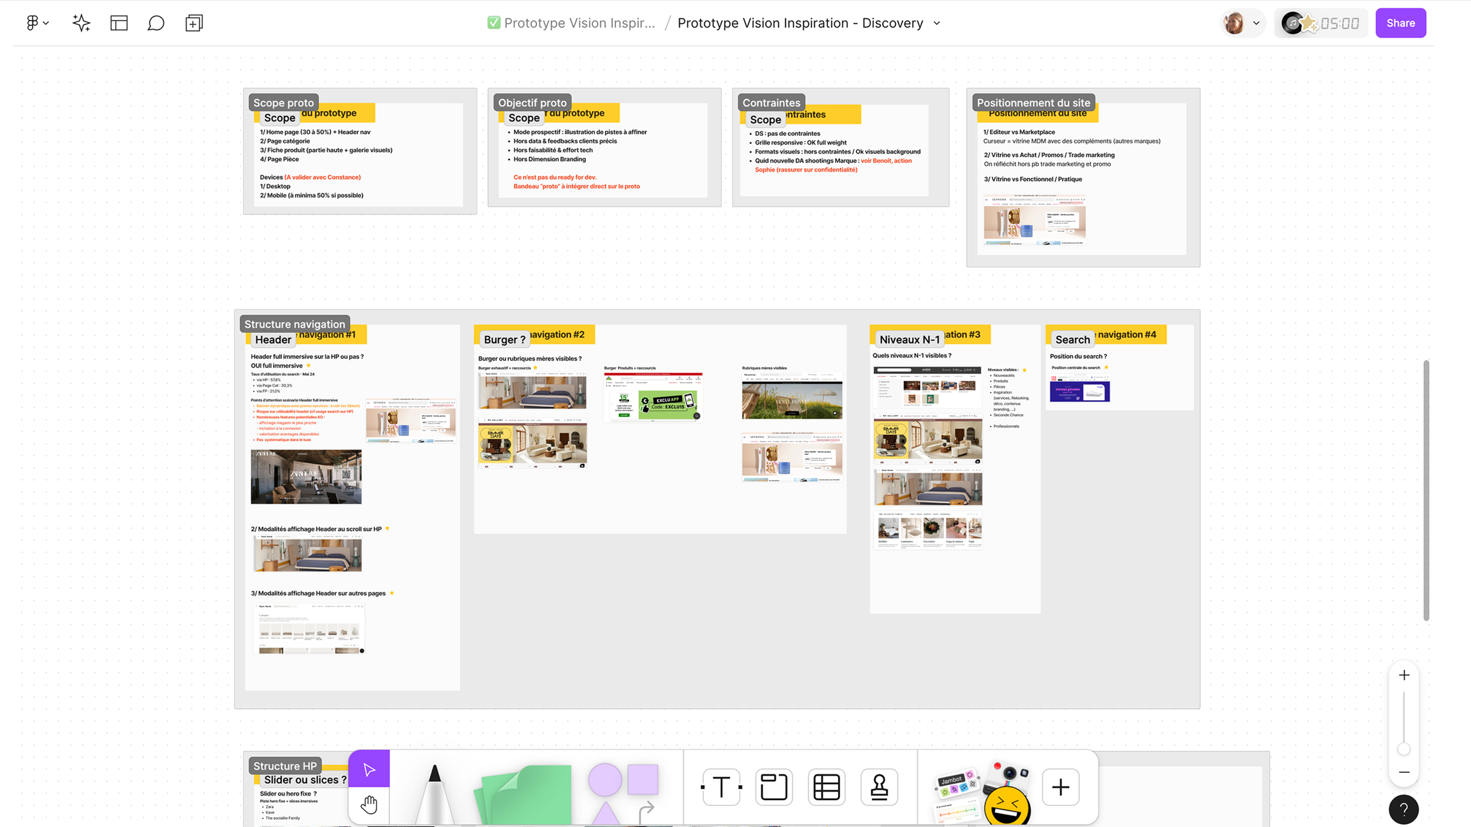Open the layout pages panel icon
Viewport: 1471px width, 827px height.
click(119, 23)
